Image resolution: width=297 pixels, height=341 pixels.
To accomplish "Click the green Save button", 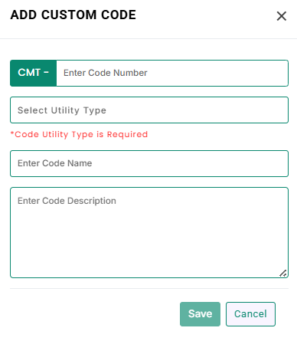I will [200, 314].
